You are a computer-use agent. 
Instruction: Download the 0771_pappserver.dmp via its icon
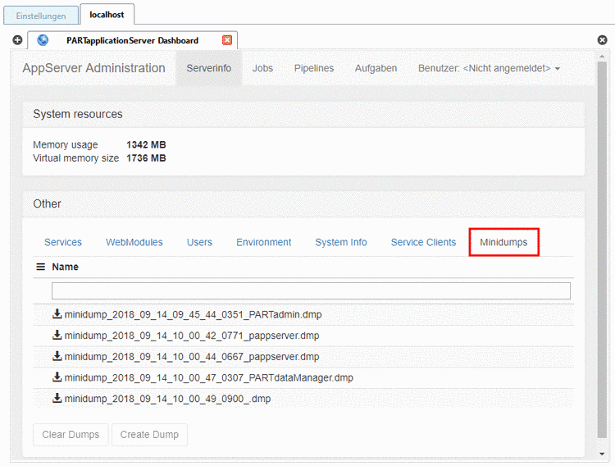click(57, 336)
